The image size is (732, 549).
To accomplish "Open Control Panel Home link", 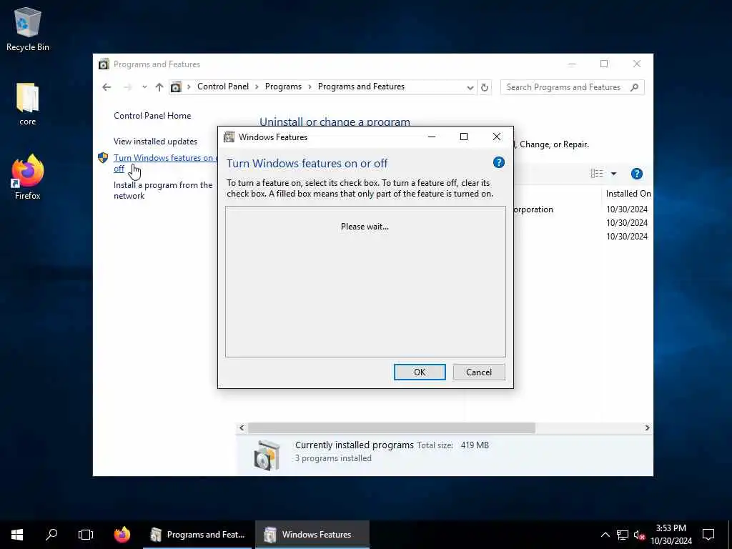I will [152, 116].
